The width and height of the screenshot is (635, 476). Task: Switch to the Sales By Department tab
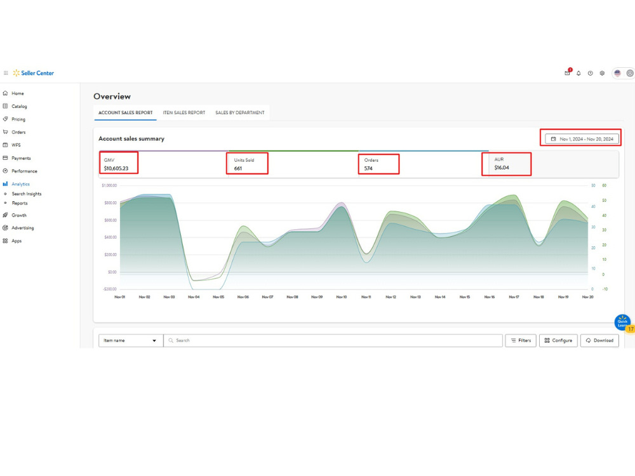tap(240, 112)
